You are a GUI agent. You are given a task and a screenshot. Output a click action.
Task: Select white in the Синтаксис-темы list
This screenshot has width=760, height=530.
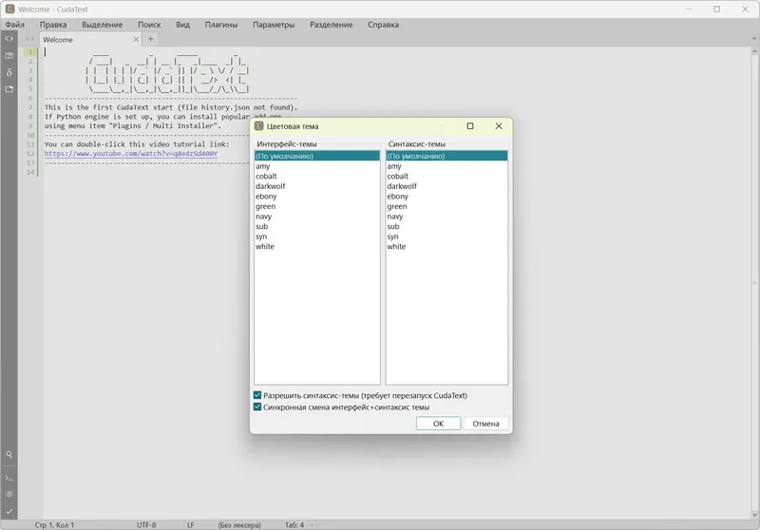point(446,247)
